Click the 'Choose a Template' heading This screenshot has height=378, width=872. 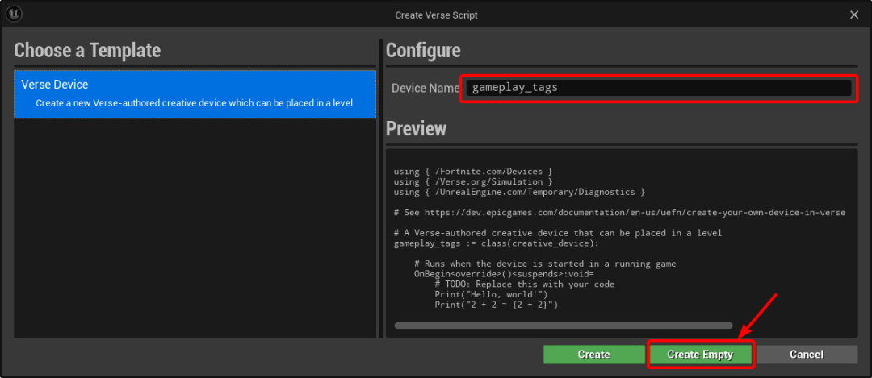tap(87, 51)
